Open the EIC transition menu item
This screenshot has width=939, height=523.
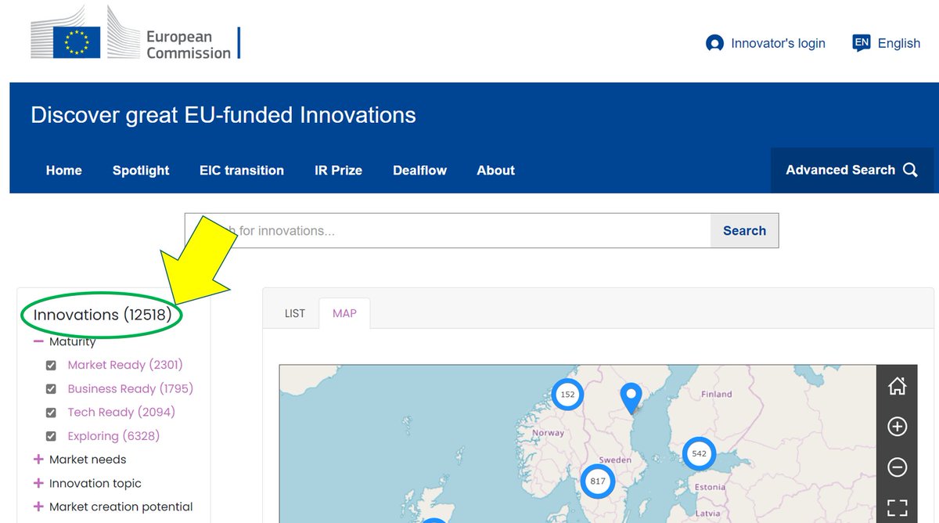pyautogui.click(x=242, y=170)
